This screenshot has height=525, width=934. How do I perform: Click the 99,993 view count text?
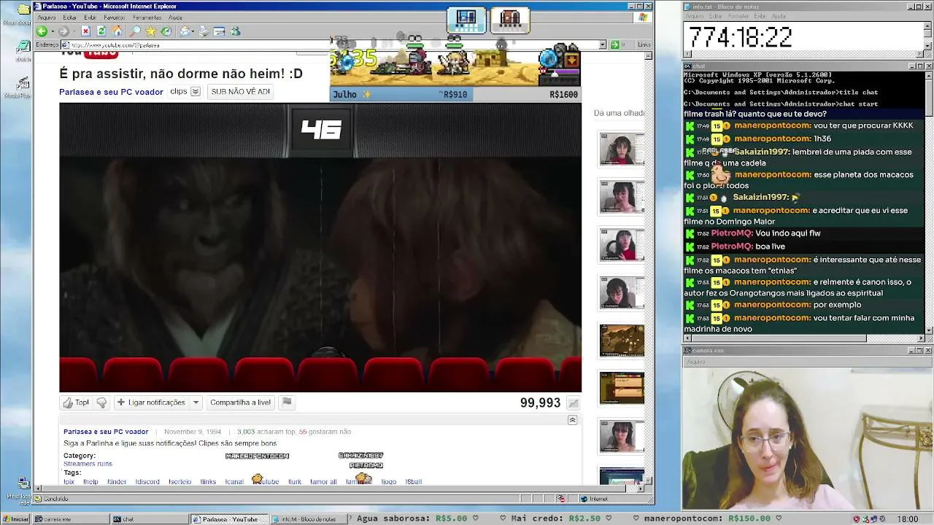click(540, 403)
